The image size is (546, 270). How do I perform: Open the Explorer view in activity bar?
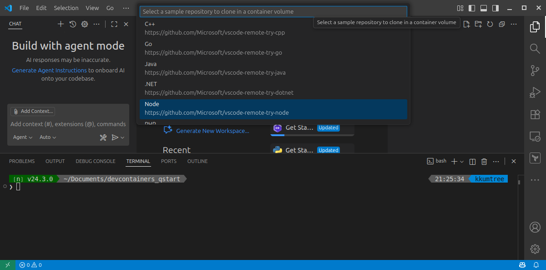[x=535, y=27]
